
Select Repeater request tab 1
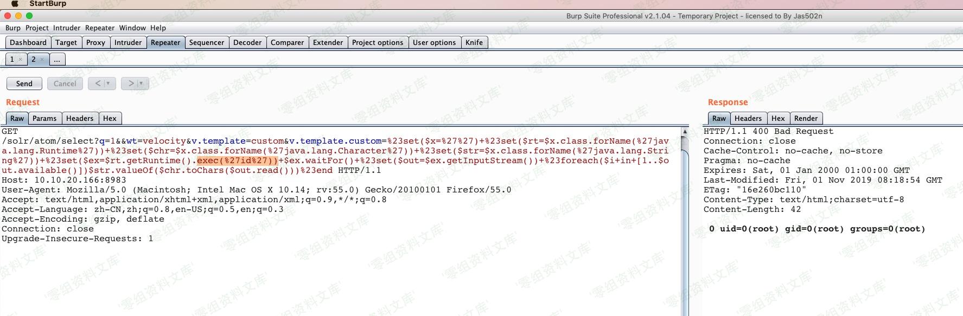coord(12,59)
